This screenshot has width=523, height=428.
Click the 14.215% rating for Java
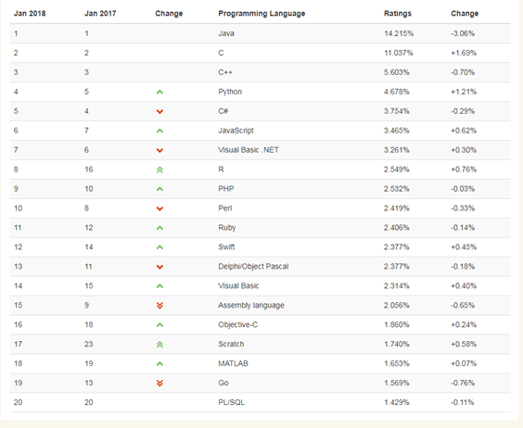(399, 33)
